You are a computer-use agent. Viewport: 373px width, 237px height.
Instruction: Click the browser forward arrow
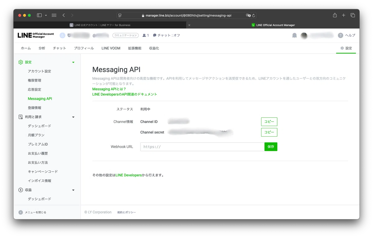(x=72, y=15)
